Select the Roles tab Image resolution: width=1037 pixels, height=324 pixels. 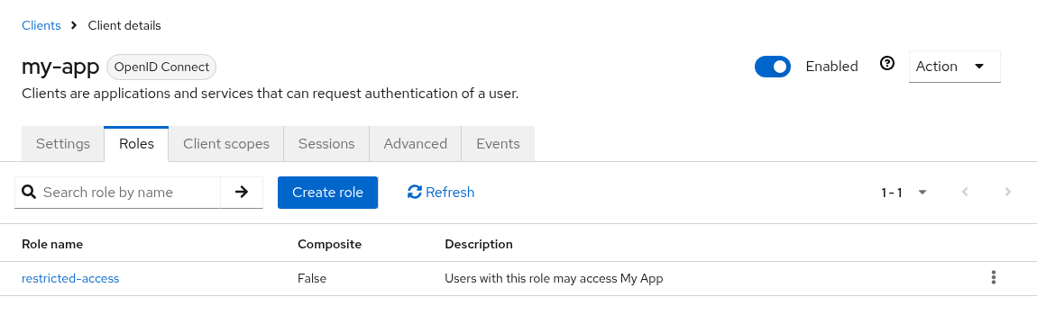(136, 144)
